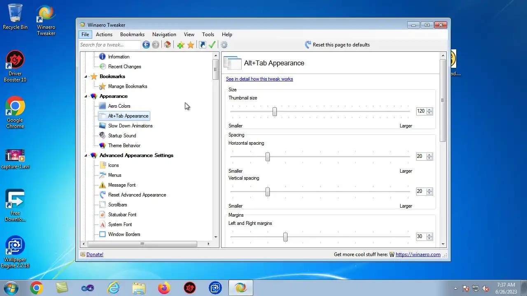Click the Thumbnail size value field 120
This screenshot has width=527, height=296.
pos(421,111)
